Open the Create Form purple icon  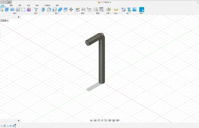tap(29, 9)
